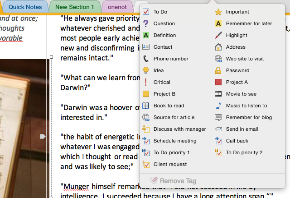Select the Address house icon
The height and width of the screenshot is (198, 290).
(218, 47)
